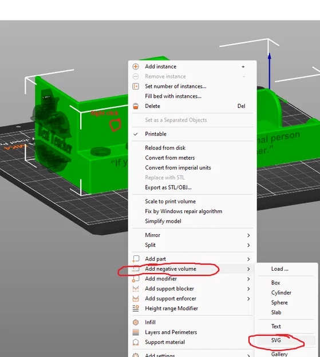Click the Add modifier icon
The height and width of the screenshot is (357, 320).
pos(136,279)
